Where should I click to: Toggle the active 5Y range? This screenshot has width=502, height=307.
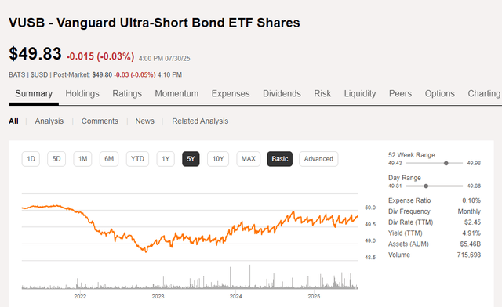click(x=191, y=159)
